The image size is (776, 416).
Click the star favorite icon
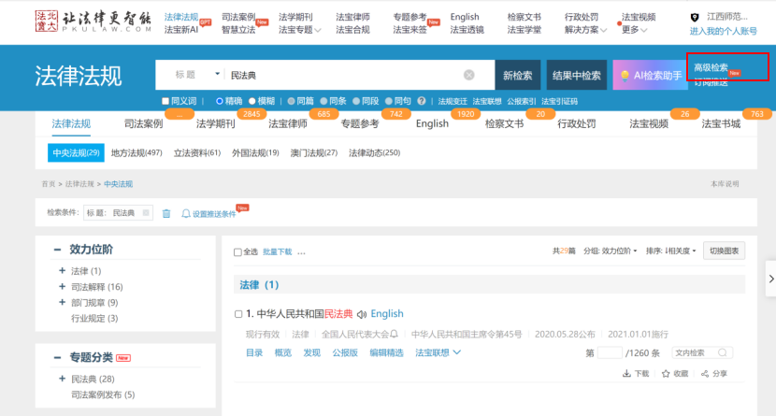[666, 373]
